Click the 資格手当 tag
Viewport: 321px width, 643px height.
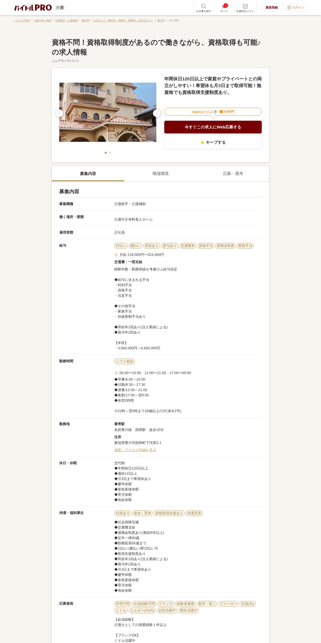[x=206, y=246]
